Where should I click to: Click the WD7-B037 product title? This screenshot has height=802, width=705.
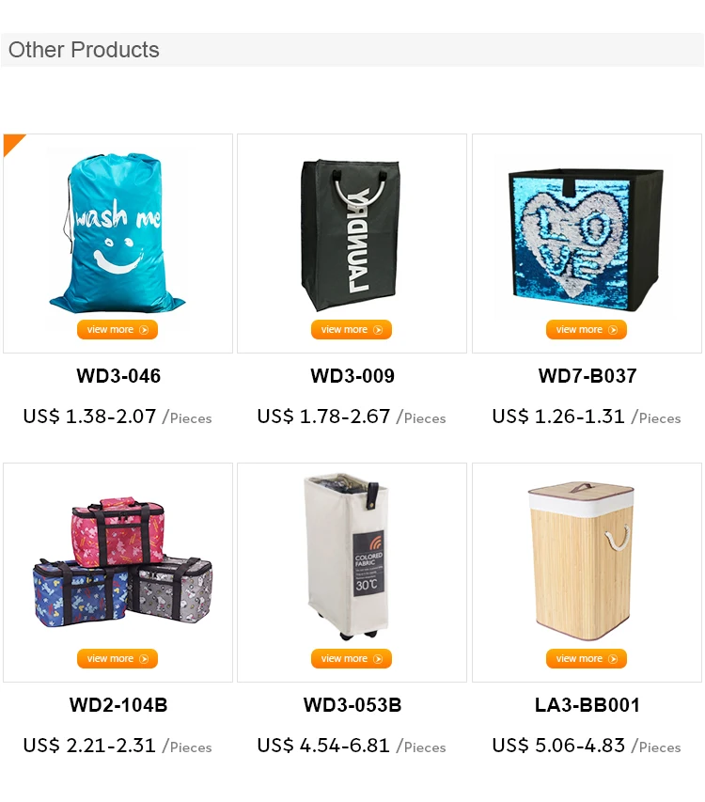point(587,376)
